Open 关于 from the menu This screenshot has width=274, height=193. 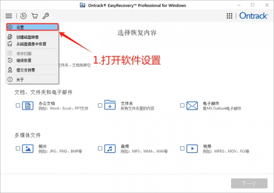[32, 80]
